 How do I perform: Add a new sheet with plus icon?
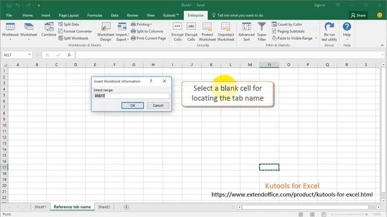126,207
